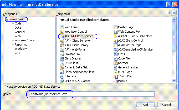
Task: Click the Generic Handler icon
Action: pyautogui.click(x=115, y=67)
